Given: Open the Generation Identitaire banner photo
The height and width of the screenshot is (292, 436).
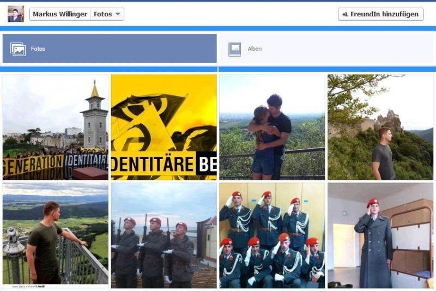Looking at the screenshot, I should [56, 127].
